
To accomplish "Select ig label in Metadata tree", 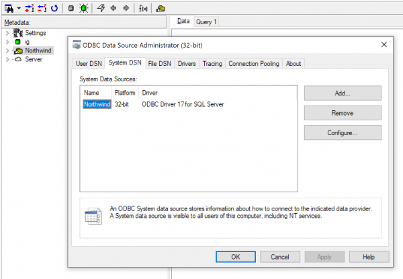I will point(27,42).
